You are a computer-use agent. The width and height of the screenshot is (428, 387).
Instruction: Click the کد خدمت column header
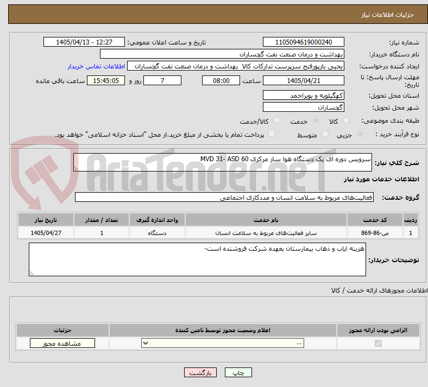tap(375, 220)
